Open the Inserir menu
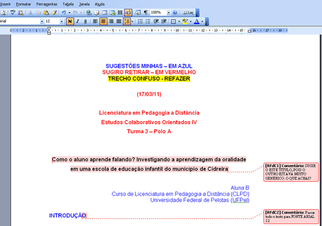 (x=5, y=4)
